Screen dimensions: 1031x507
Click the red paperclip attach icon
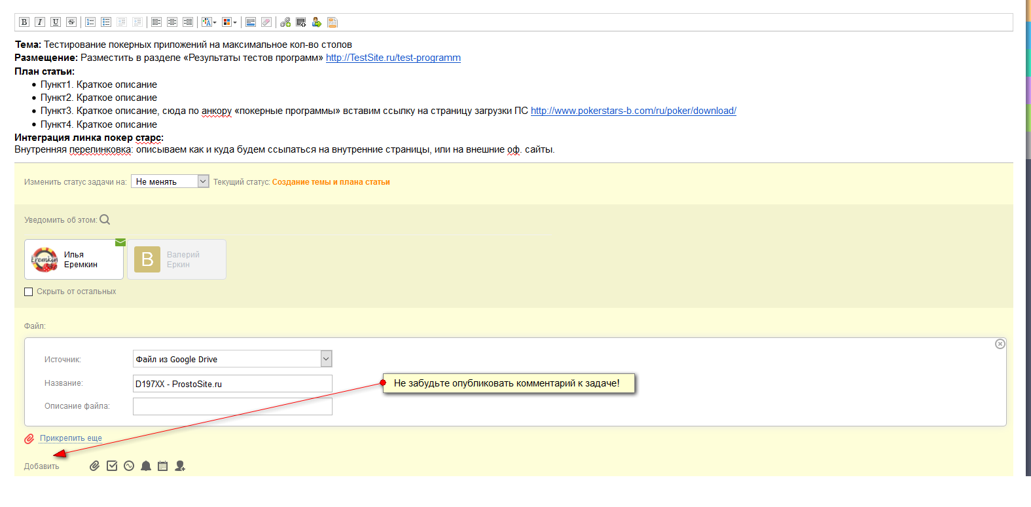click(29, 439)
